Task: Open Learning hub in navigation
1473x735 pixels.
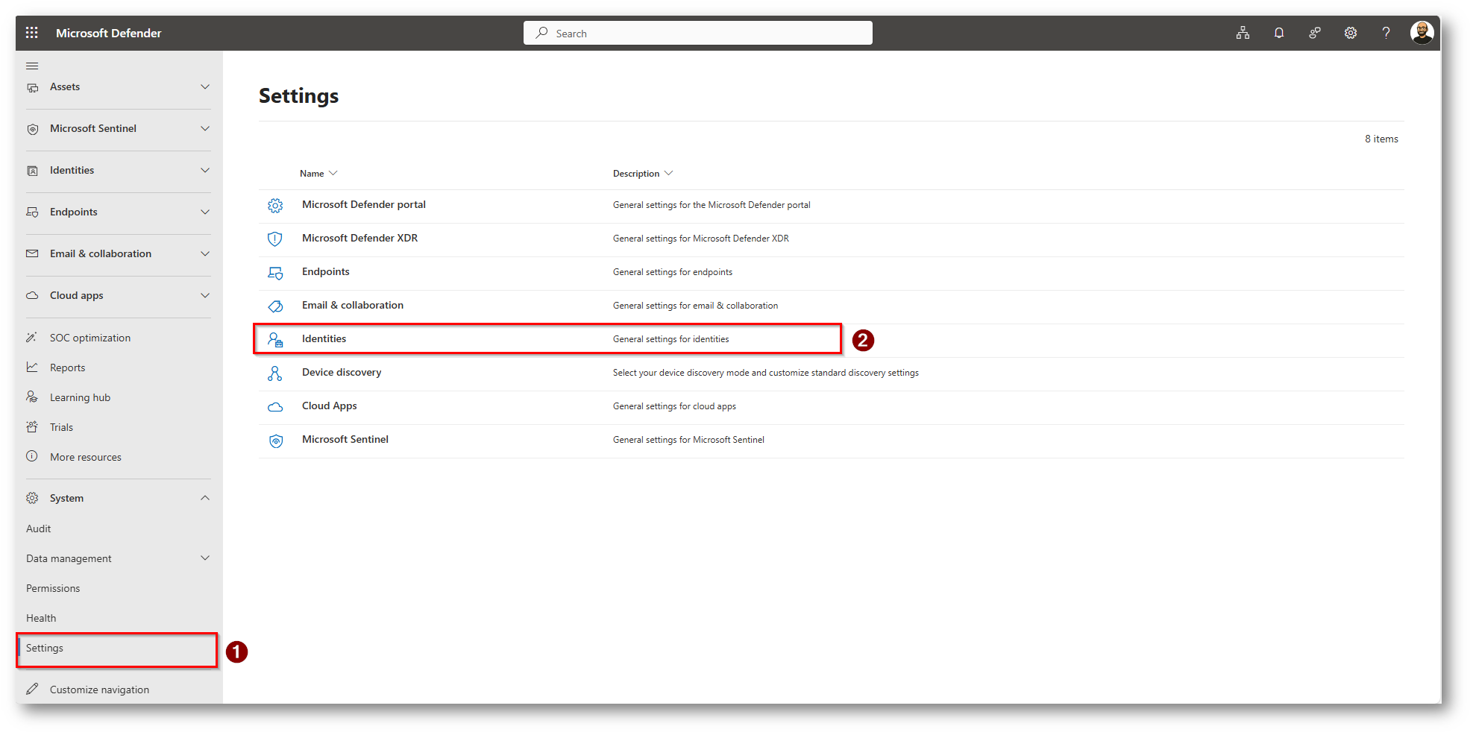Action: [x=80, y=397]
